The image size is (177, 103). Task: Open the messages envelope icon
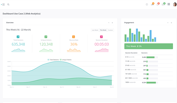[163, 4]
